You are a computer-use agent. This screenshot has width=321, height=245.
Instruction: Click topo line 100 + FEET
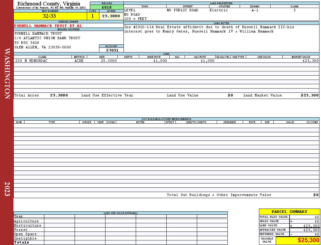135,19
